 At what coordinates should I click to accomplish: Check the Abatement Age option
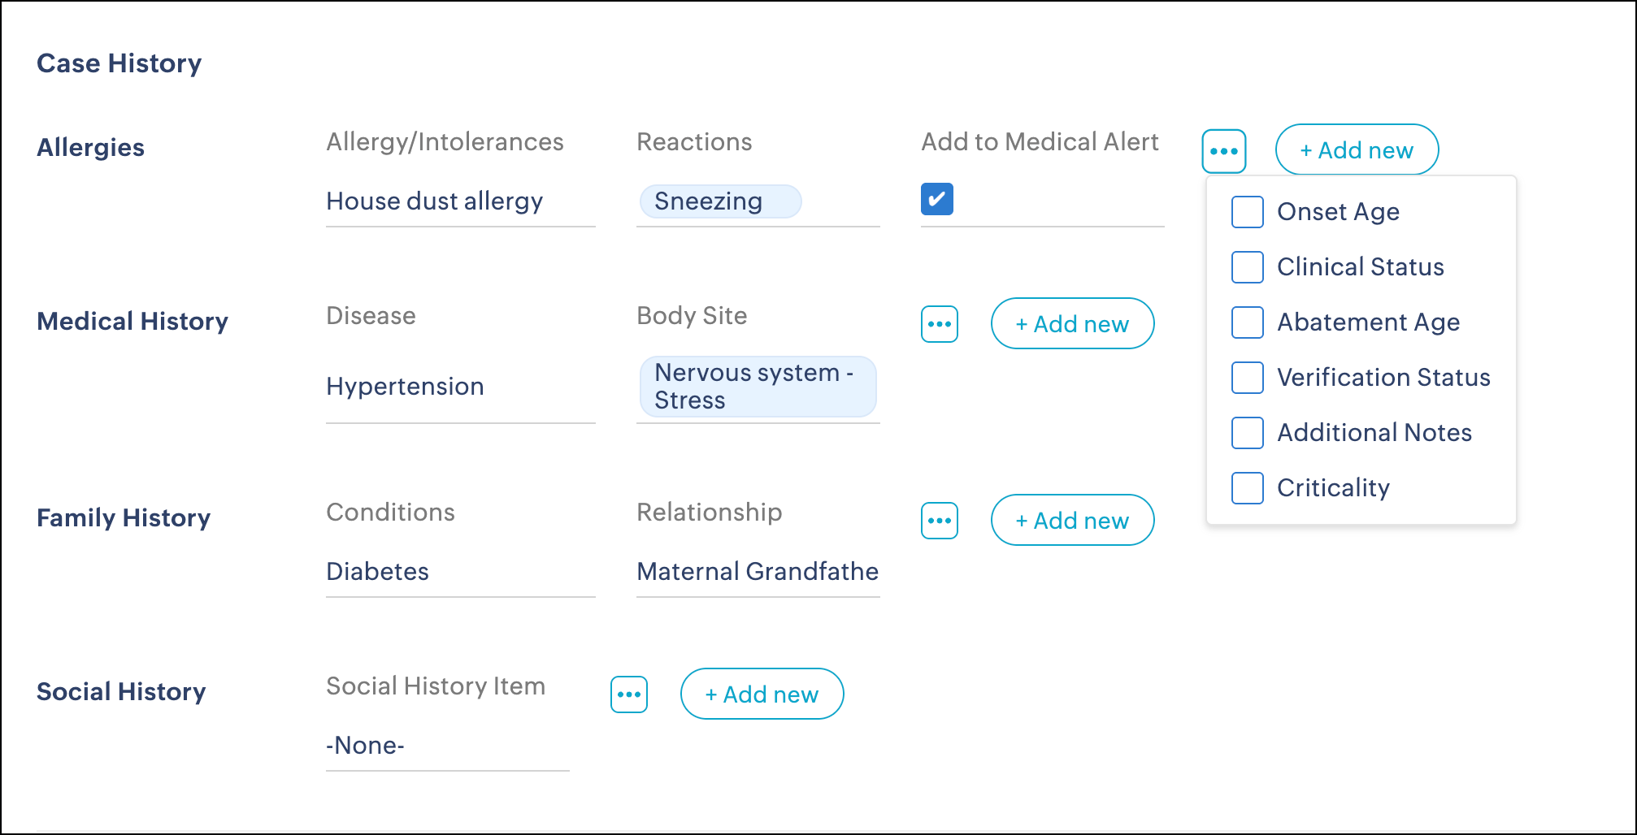tap(1247, 322)
